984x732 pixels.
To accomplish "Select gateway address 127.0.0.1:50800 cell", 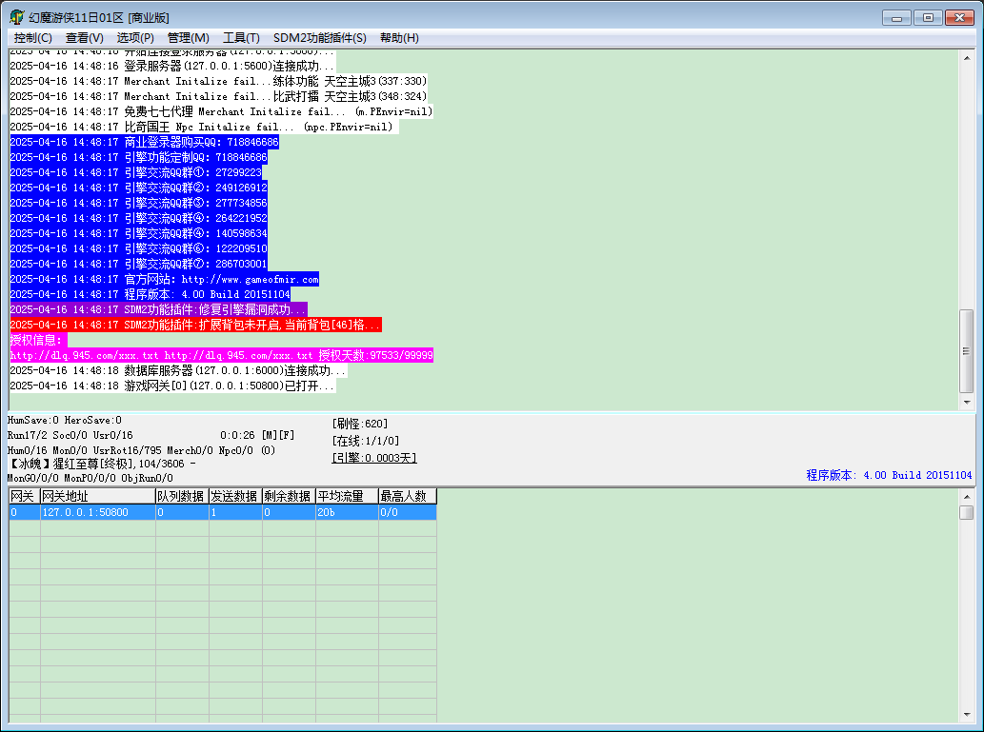I will pyautogui.click(x=98, y=512).
